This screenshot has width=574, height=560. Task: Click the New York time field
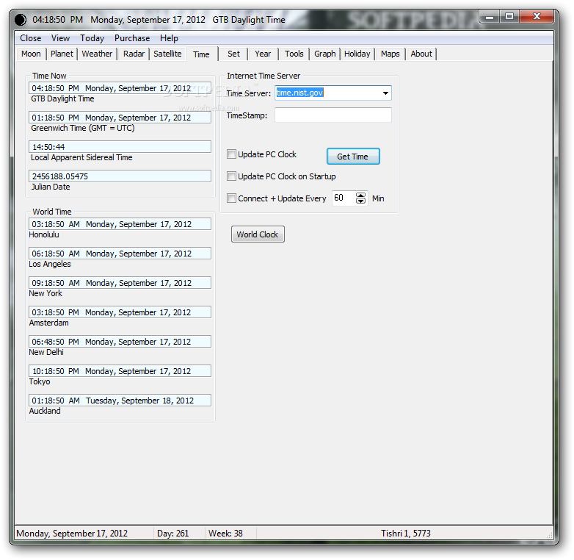tap(120, 282)
